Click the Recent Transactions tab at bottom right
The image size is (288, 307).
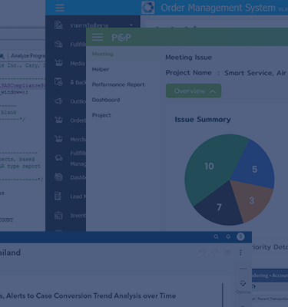[273, 299]
